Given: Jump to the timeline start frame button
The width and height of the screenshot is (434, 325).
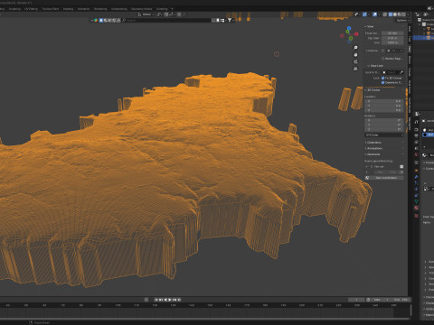Looking at the screenshot, I should 156,300.
